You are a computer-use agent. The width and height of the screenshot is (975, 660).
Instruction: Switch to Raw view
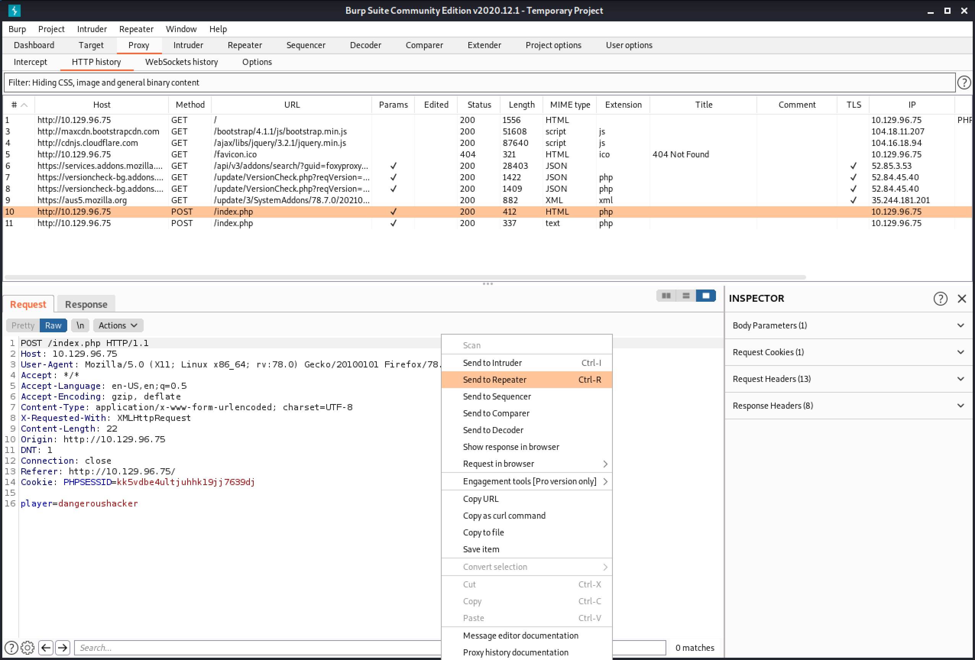coord(53,325)
